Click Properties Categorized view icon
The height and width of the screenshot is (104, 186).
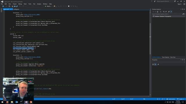(x=153, y=64)
